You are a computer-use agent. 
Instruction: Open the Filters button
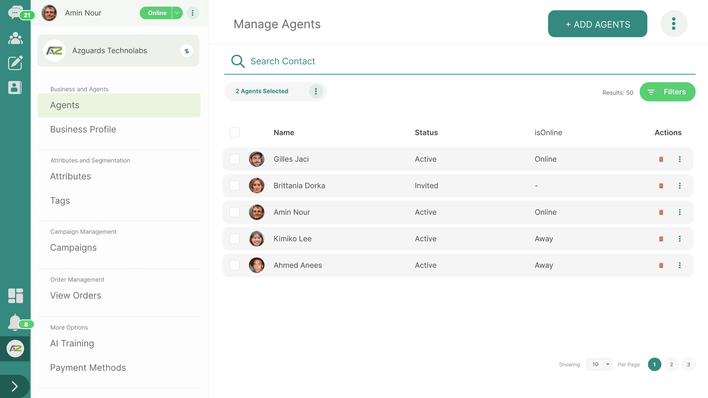667,92
